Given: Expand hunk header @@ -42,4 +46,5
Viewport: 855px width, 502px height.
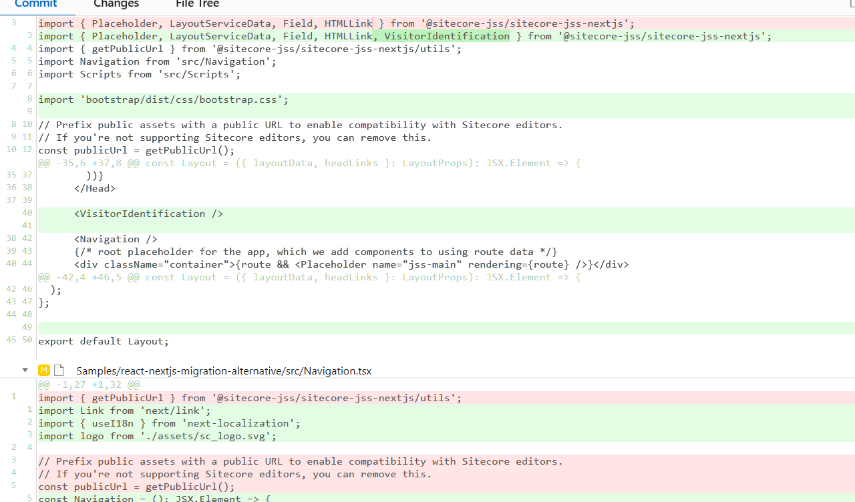Looking at the screenshot, I should (x=309, y=277).
